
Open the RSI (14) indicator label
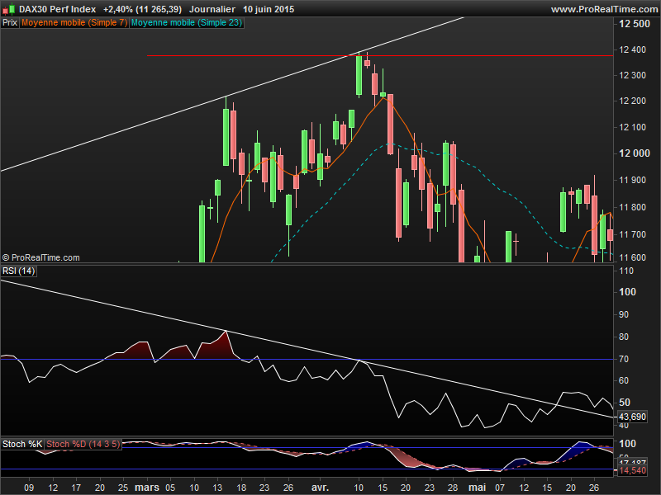[x=19, y=271]
